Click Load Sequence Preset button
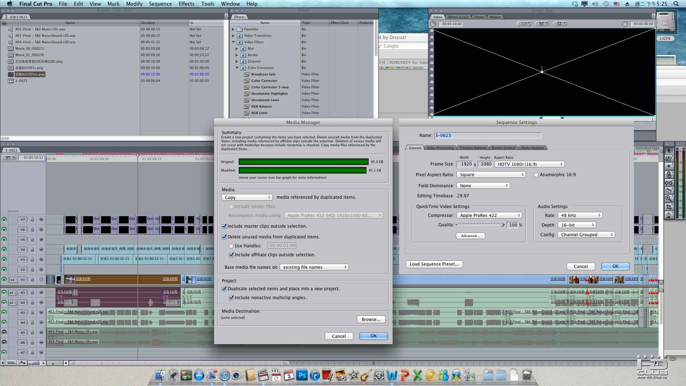The height and width of the screenshot is (386, 686). (434, 264)
